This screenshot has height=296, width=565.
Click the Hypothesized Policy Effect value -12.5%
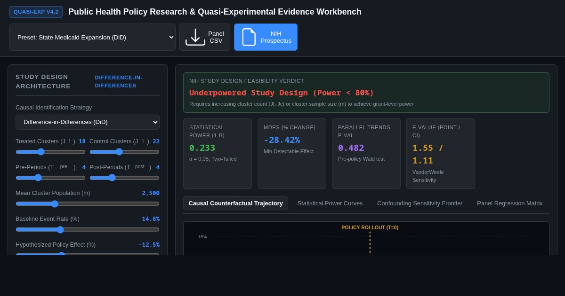click(149, 245)
